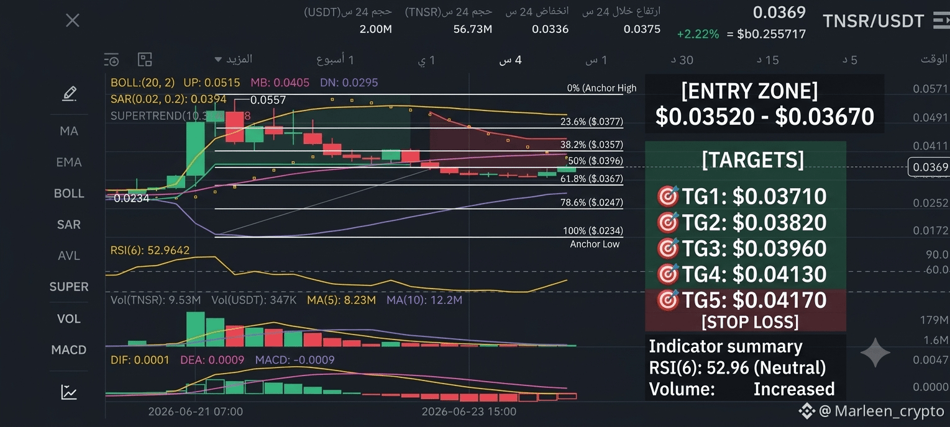950x427 pixels.
Task: Click the 24h high value 0.0375
Action: coord(642,29)
